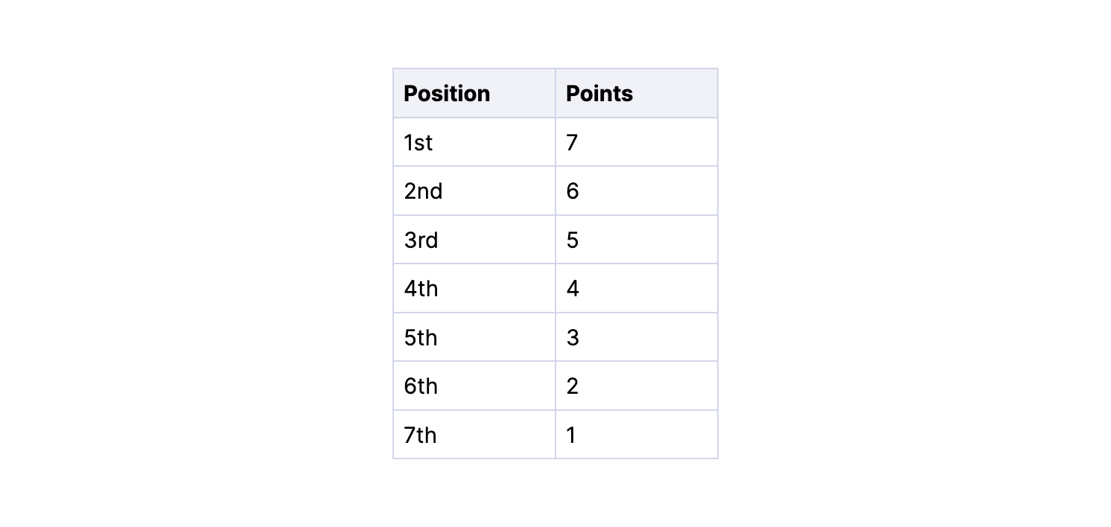
Task: Click the blank area below the table
Action: pos(555,493)
